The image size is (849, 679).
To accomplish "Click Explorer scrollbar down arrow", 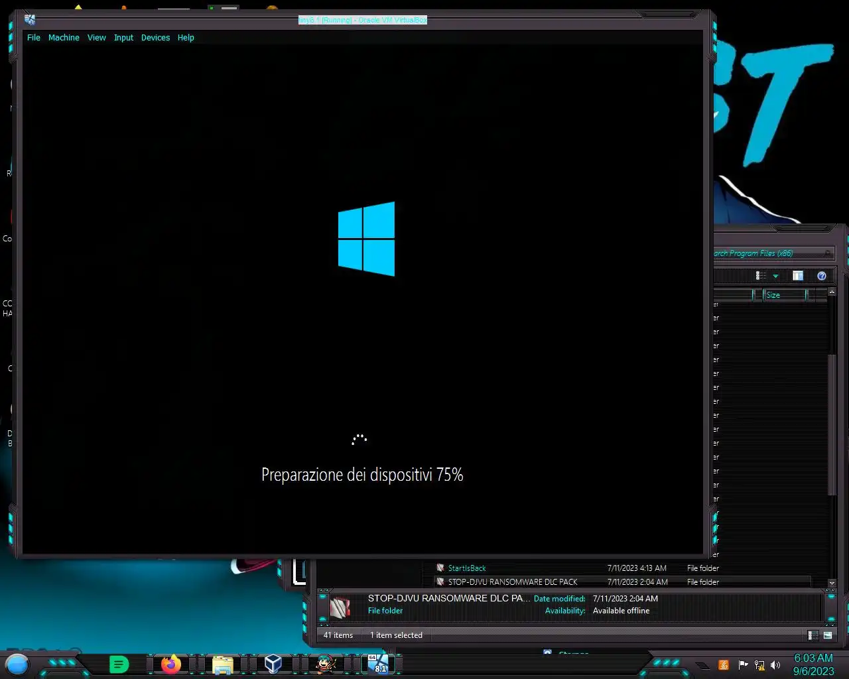I will [x=832, y=584].
